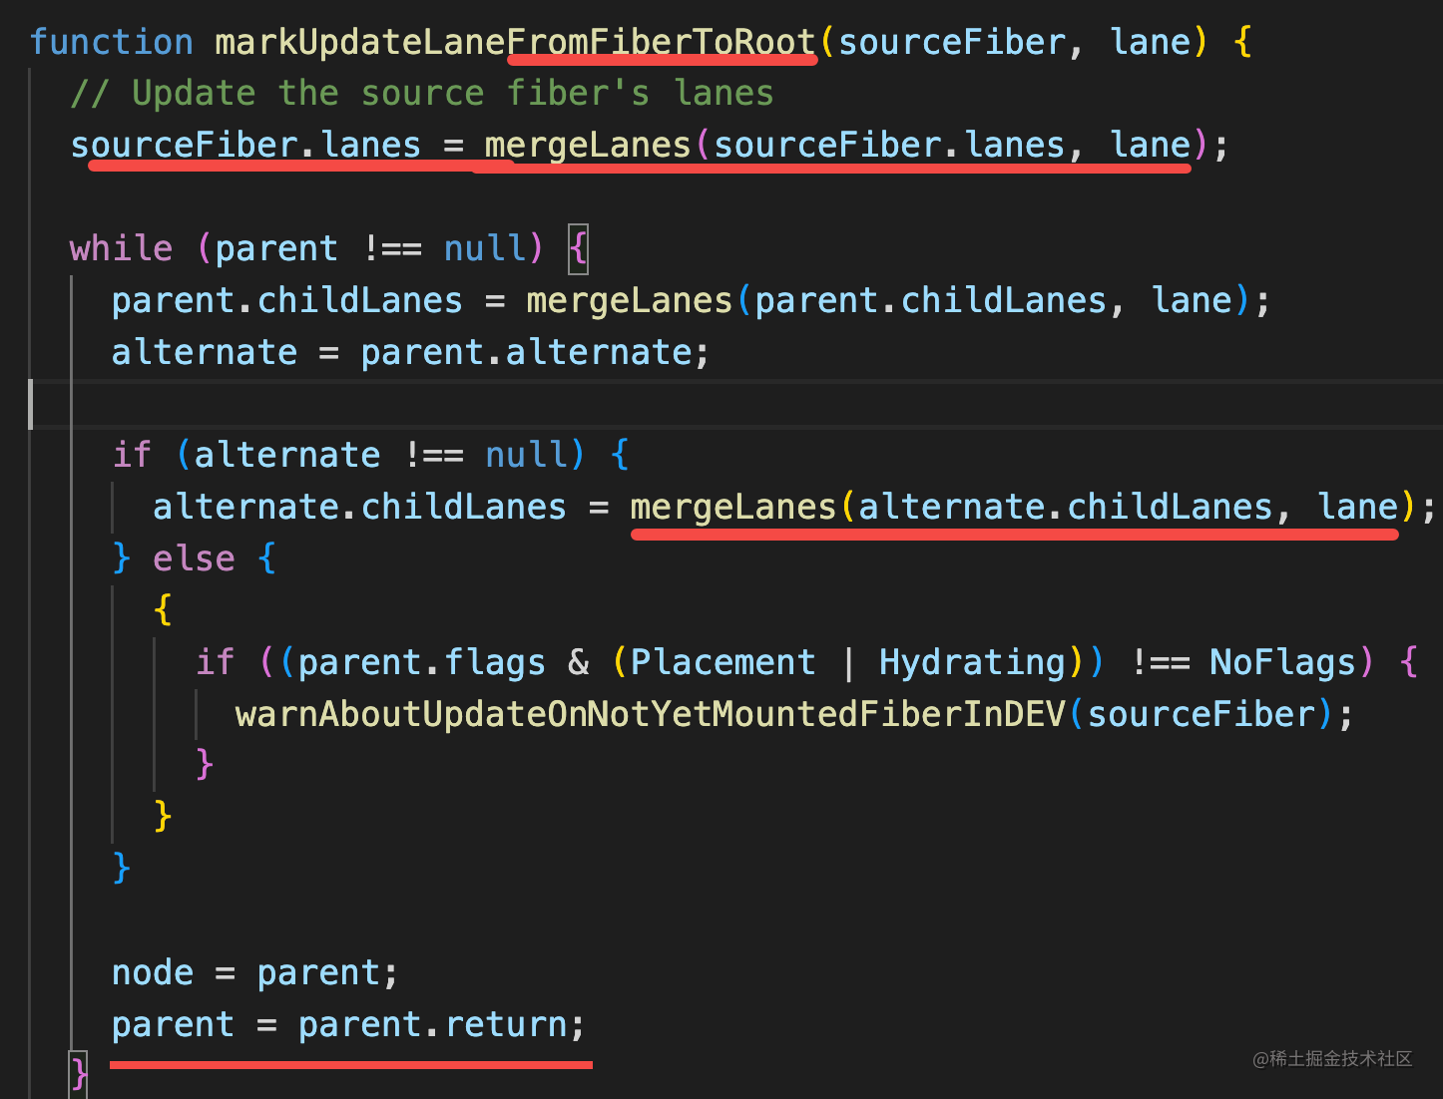Click the 'mergeLanes' call on the alternate.childLanes line
The height and width of the screenshot is (1099, 1443).
tap(732, 507)
